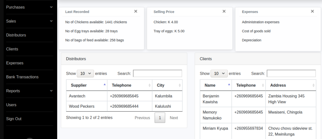The image size is (322, 139).
Task: Sort Clients by Address column
Action: pos(291,85)
